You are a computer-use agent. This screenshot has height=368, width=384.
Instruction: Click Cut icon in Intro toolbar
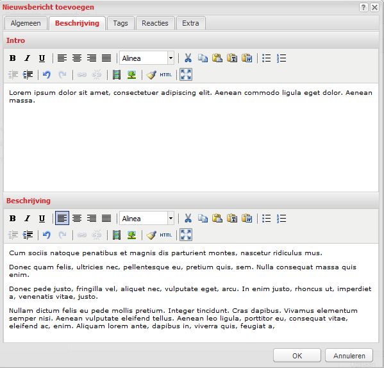[x=188, y=58]
